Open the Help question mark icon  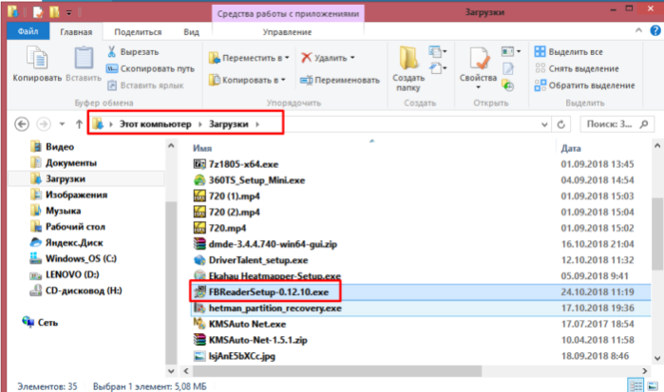click(x=655, y=30)
